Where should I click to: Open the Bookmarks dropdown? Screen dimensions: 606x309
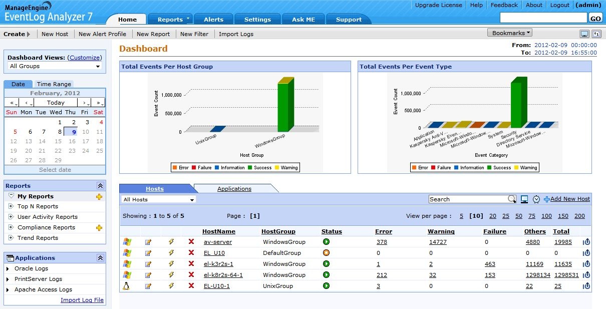tap(509, 33)
